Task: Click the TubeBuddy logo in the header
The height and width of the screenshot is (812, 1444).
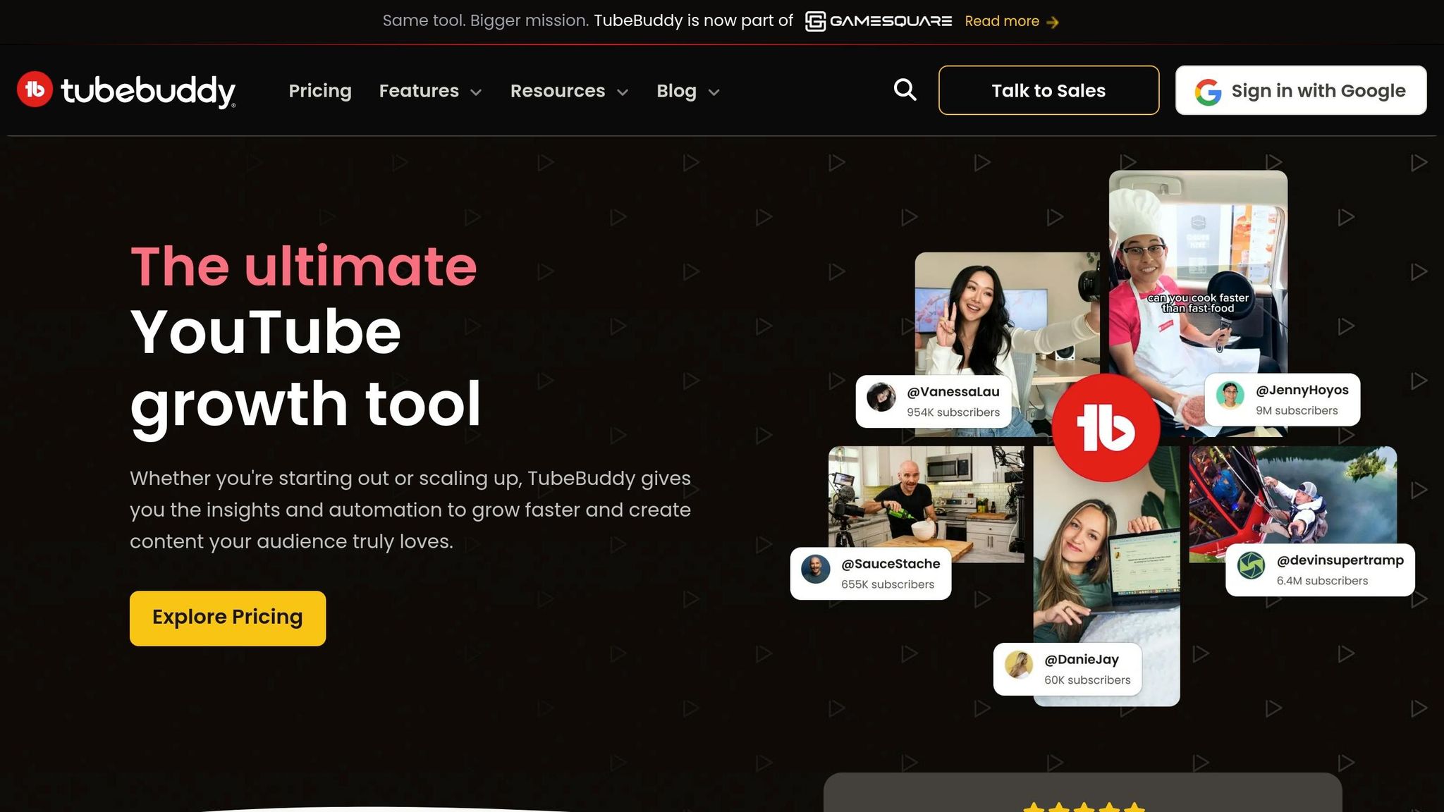Action: 126,90
